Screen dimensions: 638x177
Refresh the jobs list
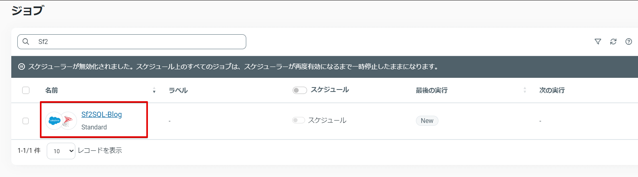tap(613, 42)
